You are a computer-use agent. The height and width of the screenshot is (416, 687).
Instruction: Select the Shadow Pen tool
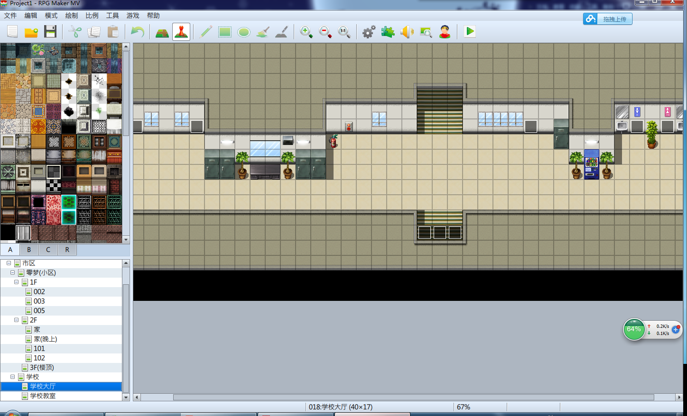pos(282,32)
